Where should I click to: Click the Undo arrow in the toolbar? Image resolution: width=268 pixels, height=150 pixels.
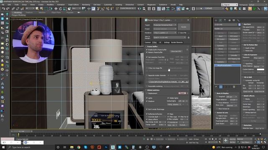[x=3, y=8]
